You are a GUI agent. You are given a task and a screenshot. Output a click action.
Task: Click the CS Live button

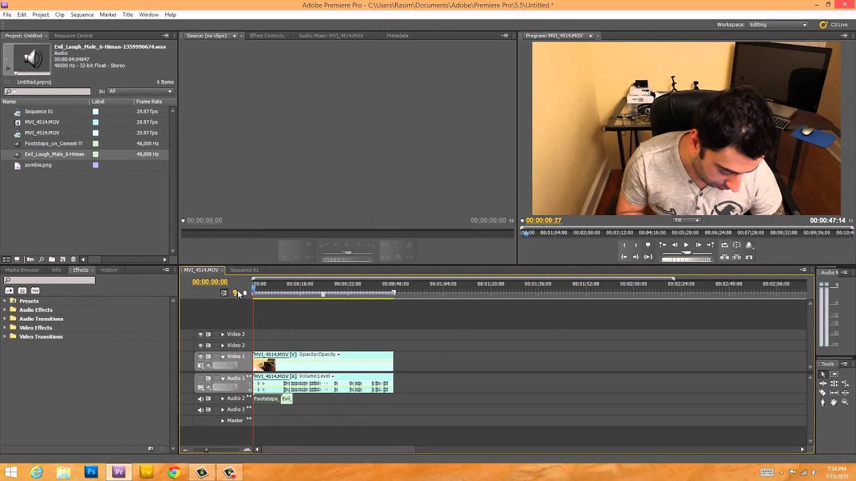(x=834, y=25)
